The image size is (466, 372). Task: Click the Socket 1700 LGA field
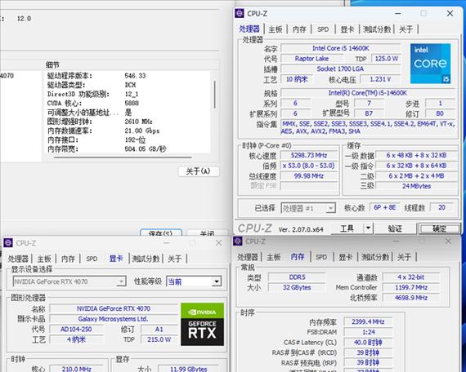[341, 69]
